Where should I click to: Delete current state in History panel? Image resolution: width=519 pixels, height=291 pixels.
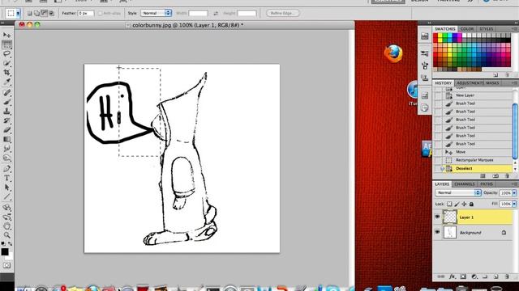(507, 176)
